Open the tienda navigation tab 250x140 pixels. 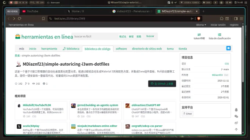pos(183,49)
